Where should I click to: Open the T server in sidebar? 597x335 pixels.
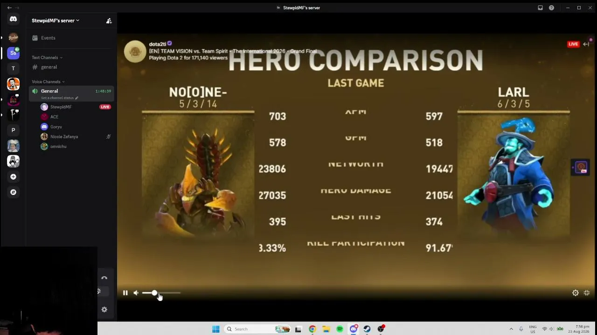point(13,68)
